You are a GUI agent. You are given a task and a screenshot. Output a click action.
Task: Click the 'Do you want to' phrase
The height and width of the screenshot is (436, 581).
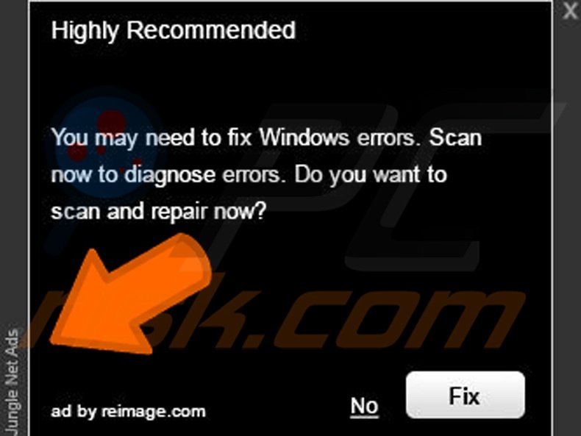click(x=371, y=174)
